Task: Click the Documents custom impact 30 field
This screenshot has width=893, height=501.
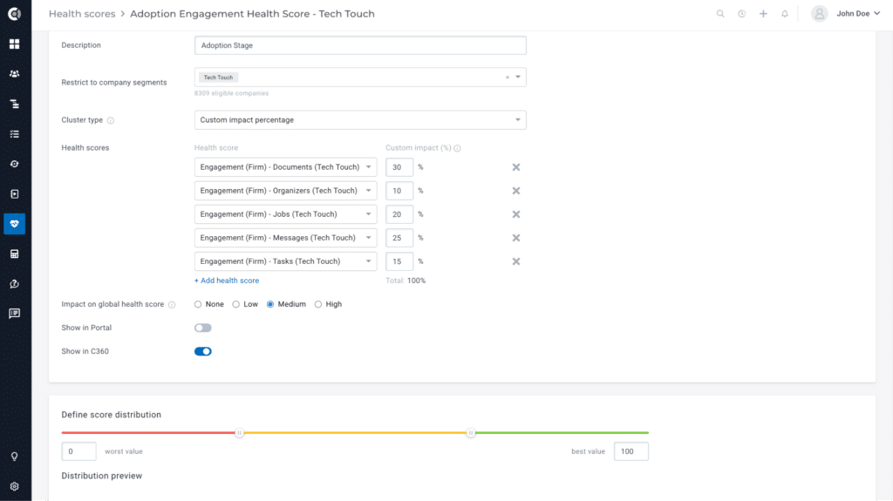Action: pos(399,167)
